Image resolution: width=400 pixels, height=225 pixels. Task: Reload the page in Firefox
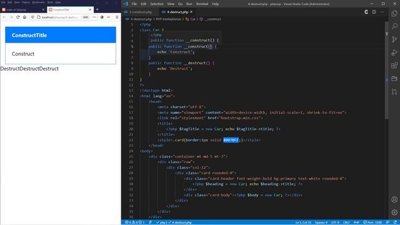[x=18, y=17]
